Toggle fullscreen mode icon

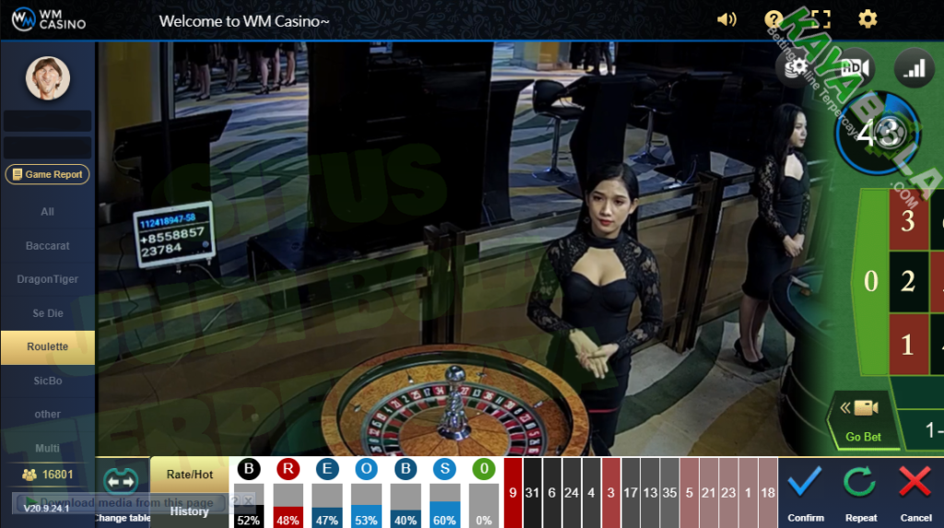point(820,19)
